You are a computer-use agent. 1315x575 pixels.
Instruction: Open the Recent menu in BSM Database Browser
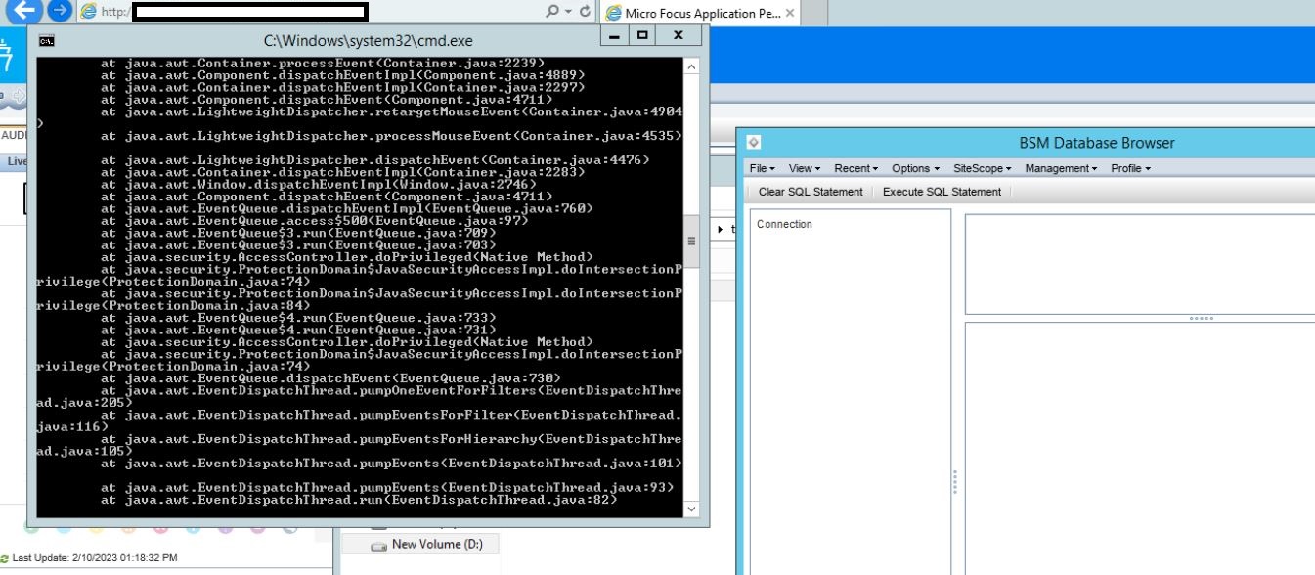[856, 168]
